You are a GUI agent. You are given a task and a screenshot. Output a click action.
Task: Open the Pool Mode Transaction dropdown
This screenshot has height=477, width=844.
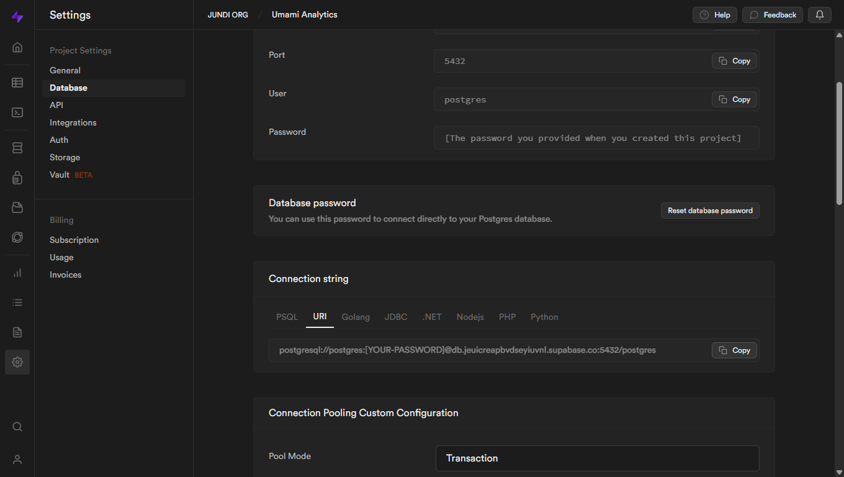pos(597,458)
